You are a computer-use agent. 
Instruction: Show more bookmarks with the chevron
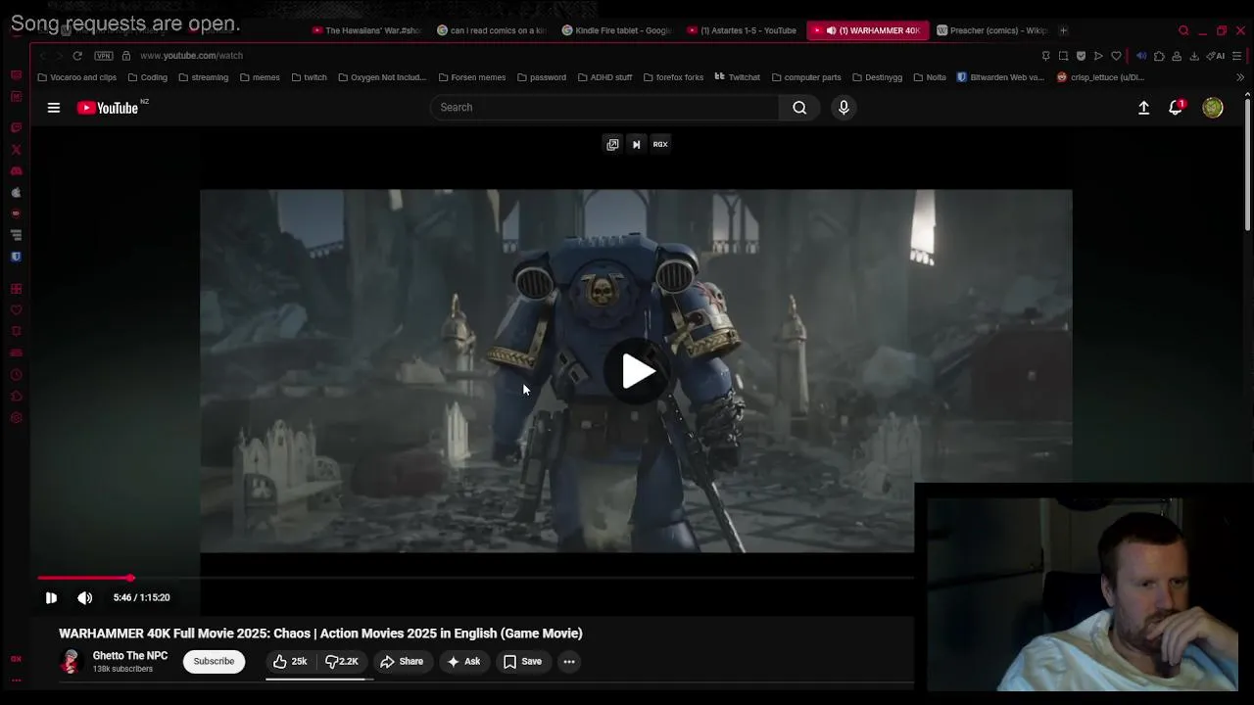tap(1240, 77)
